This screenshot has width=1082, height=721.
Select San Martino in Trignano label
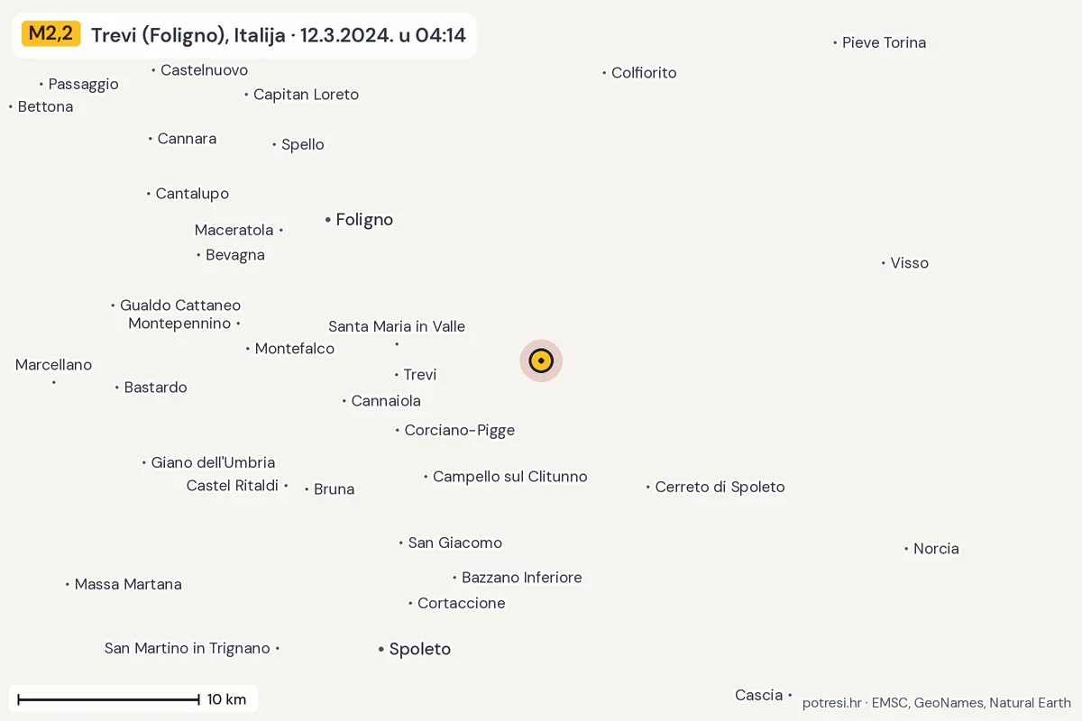(x=188, y=648)
